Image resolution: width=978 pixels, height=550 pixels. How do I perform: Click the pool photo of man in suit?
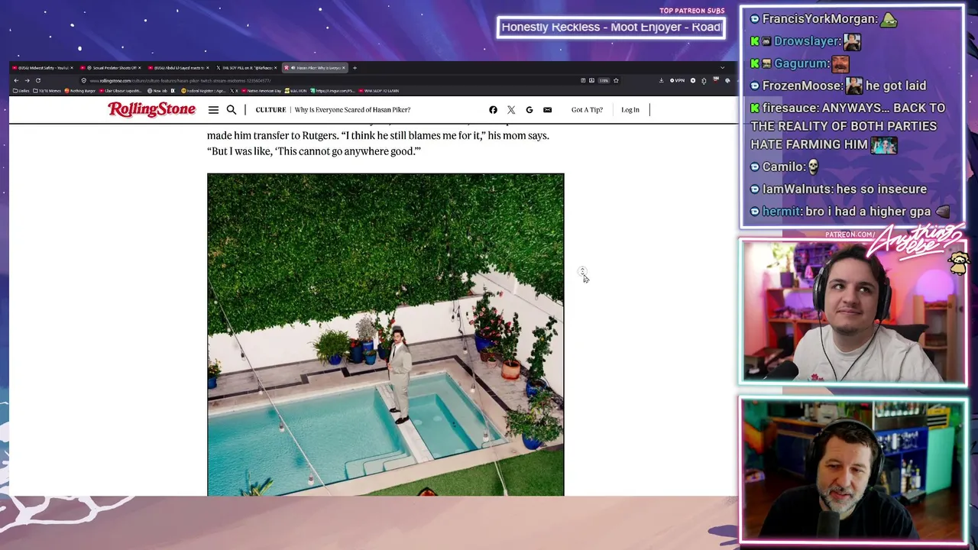click(386, 335)
